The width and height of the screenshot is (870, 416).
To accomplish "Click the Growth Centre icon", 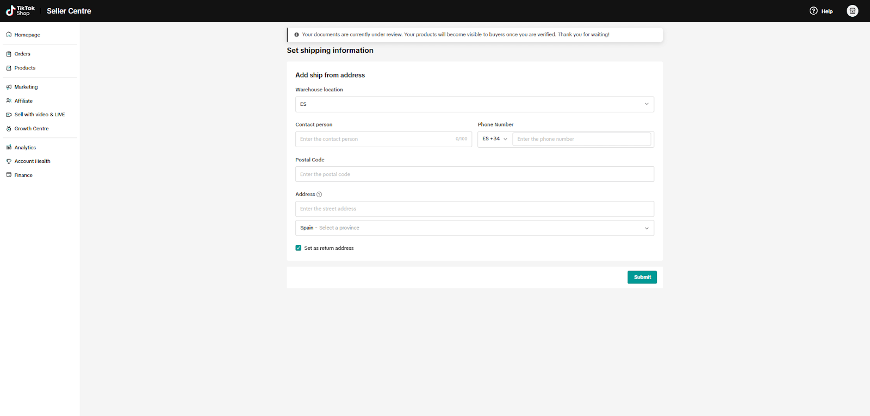I will (9, 129).
